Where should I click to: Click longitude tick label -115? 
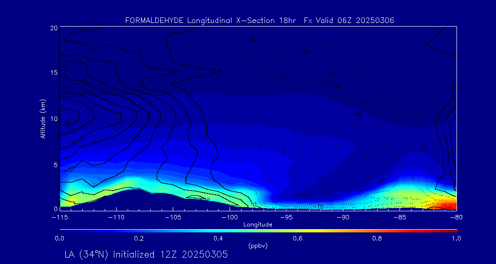(59, 217)
